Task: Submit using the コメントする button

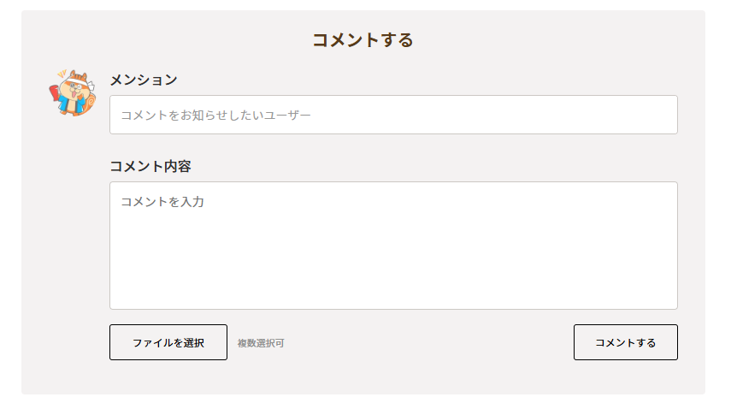Action: tap(625, 342)
